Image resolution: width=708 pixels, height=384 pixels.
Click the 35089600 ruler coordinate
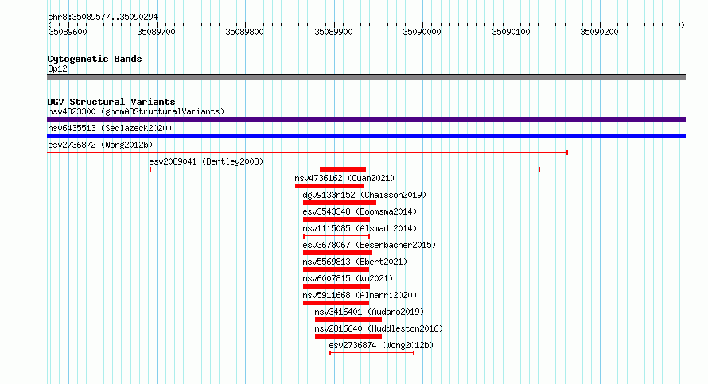pyautogui.click(x=68, y=32)
